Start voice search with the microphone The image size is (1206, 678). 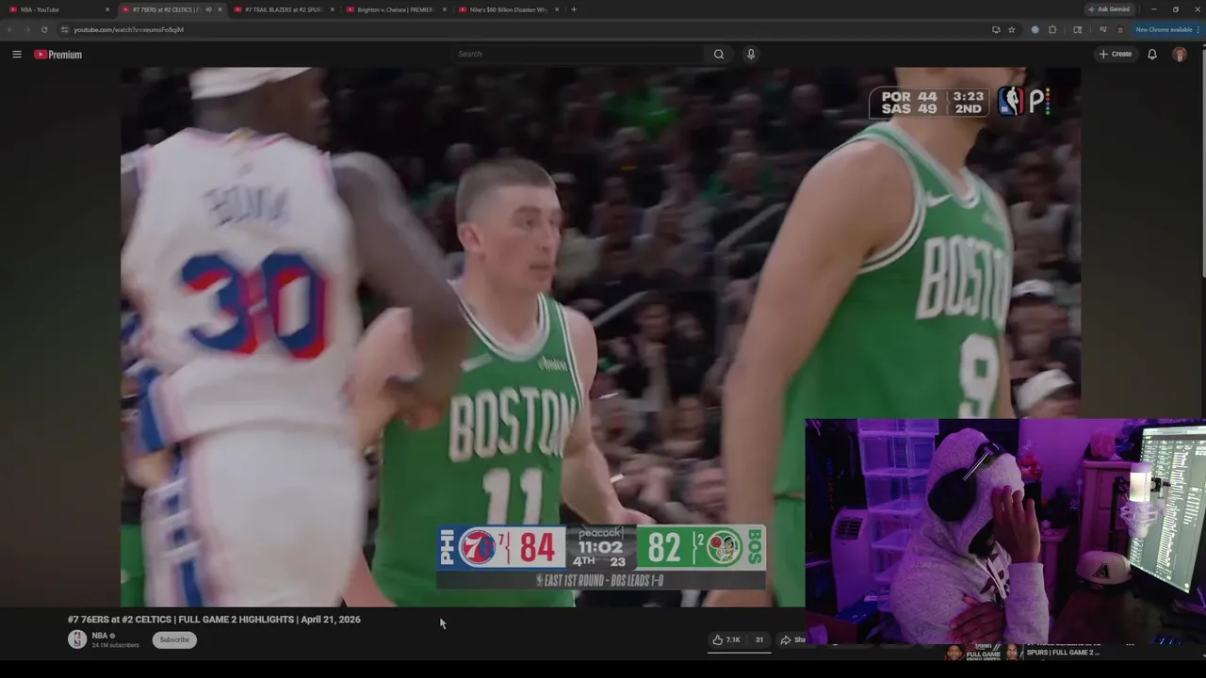[751, 55]
